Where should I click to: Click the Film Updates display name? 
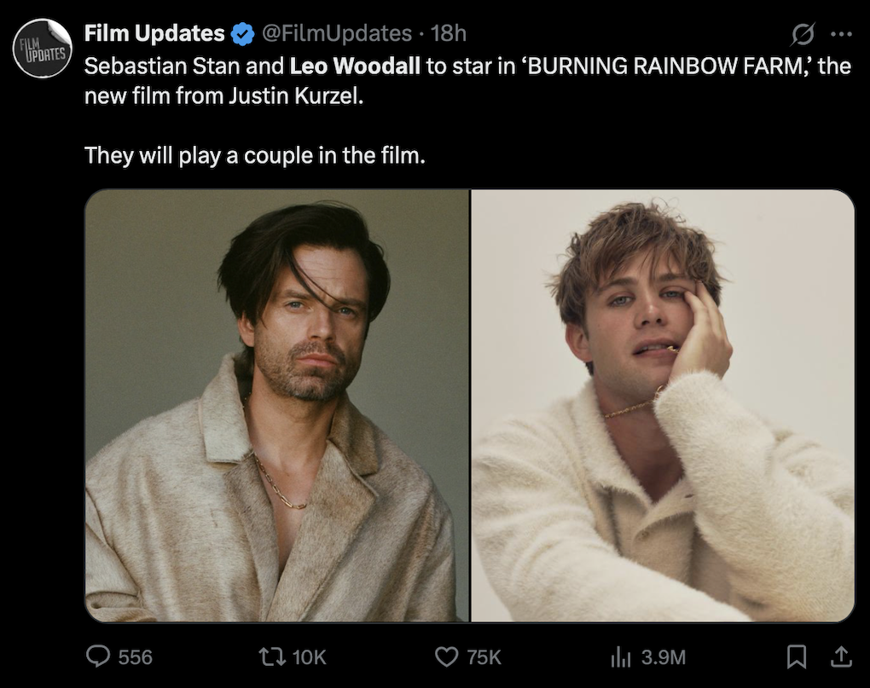tap(154, 34)
